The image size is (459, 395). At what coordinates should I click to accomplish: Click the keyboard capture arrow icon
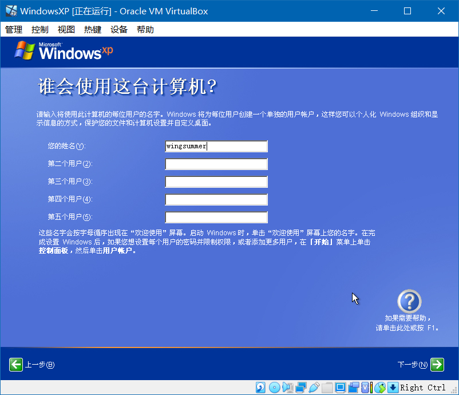click(x=393, y=388)
